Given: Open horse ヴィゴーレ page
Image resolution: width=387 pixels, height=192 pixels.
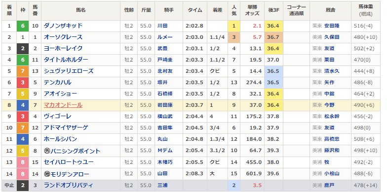Looking at the screenshot, I should pos(57,116).
